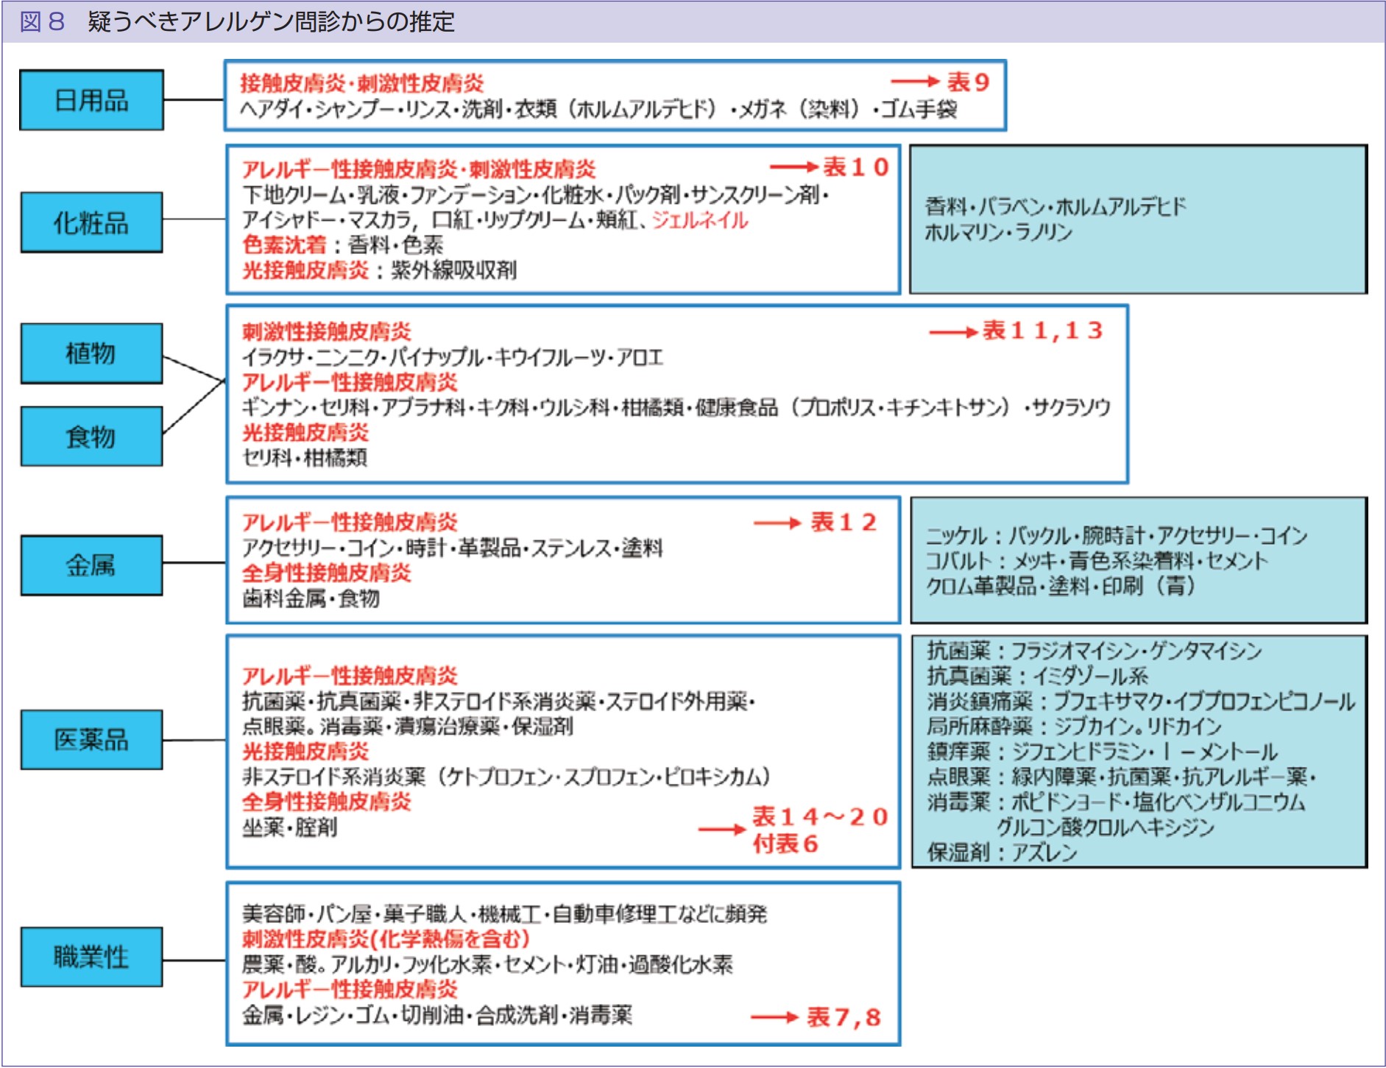This screenshot has height=1068, width=1386.
Task: Click the line starting 農薬・酸。アルカリ
Action: click(x=487, y=964)
